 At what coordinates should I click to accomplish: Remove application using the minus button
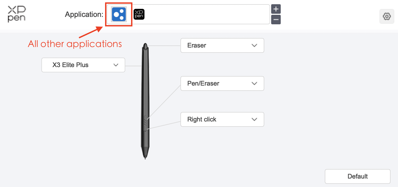276,20
